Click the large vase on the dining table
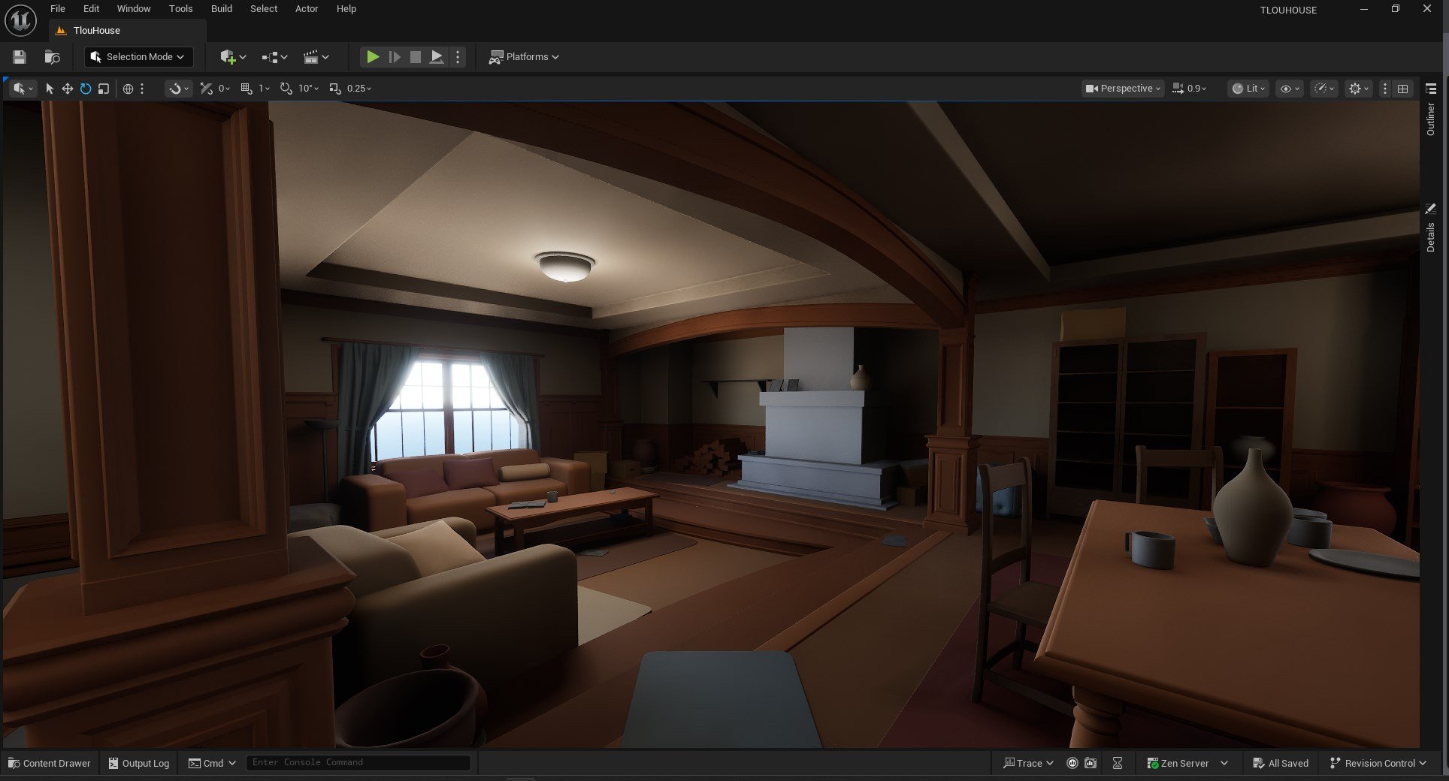This screenshot has width=1449, height=781. 1253,508
